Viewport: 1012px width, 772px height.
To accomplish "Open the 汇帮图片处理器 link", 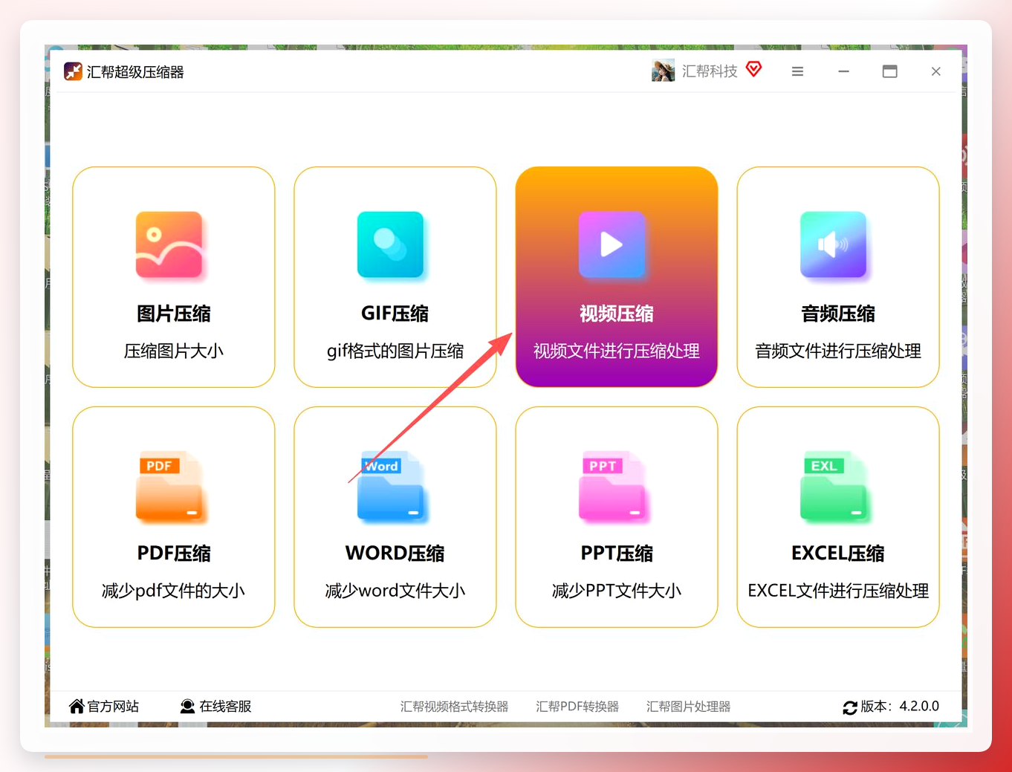I will [688, 707].
